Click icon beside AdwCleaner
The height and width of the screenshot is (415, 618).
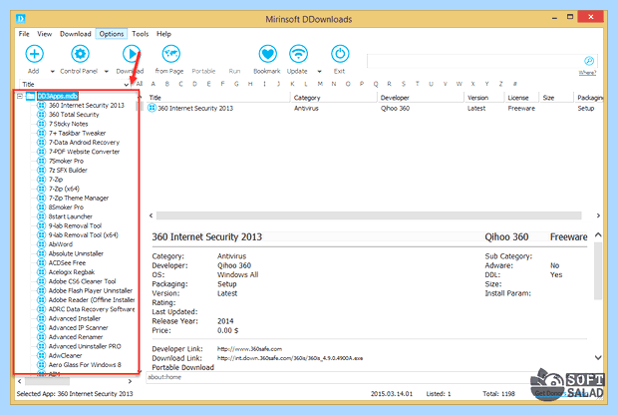(x=41, y=355)
